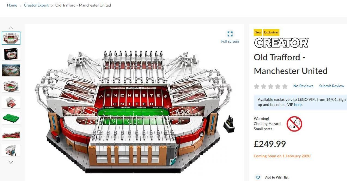Open the No Reviews link
This screenshot has width=347, height=181.
pos(303,86)
